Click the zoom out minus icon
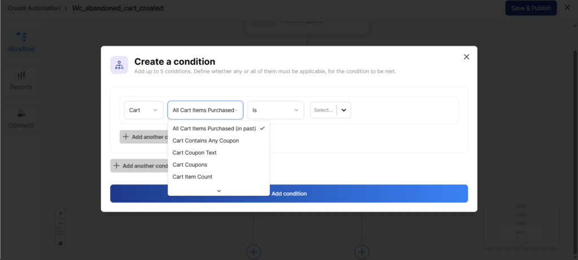Image resolution: width=578 pixels, height=260 pixels. (61, 223)
